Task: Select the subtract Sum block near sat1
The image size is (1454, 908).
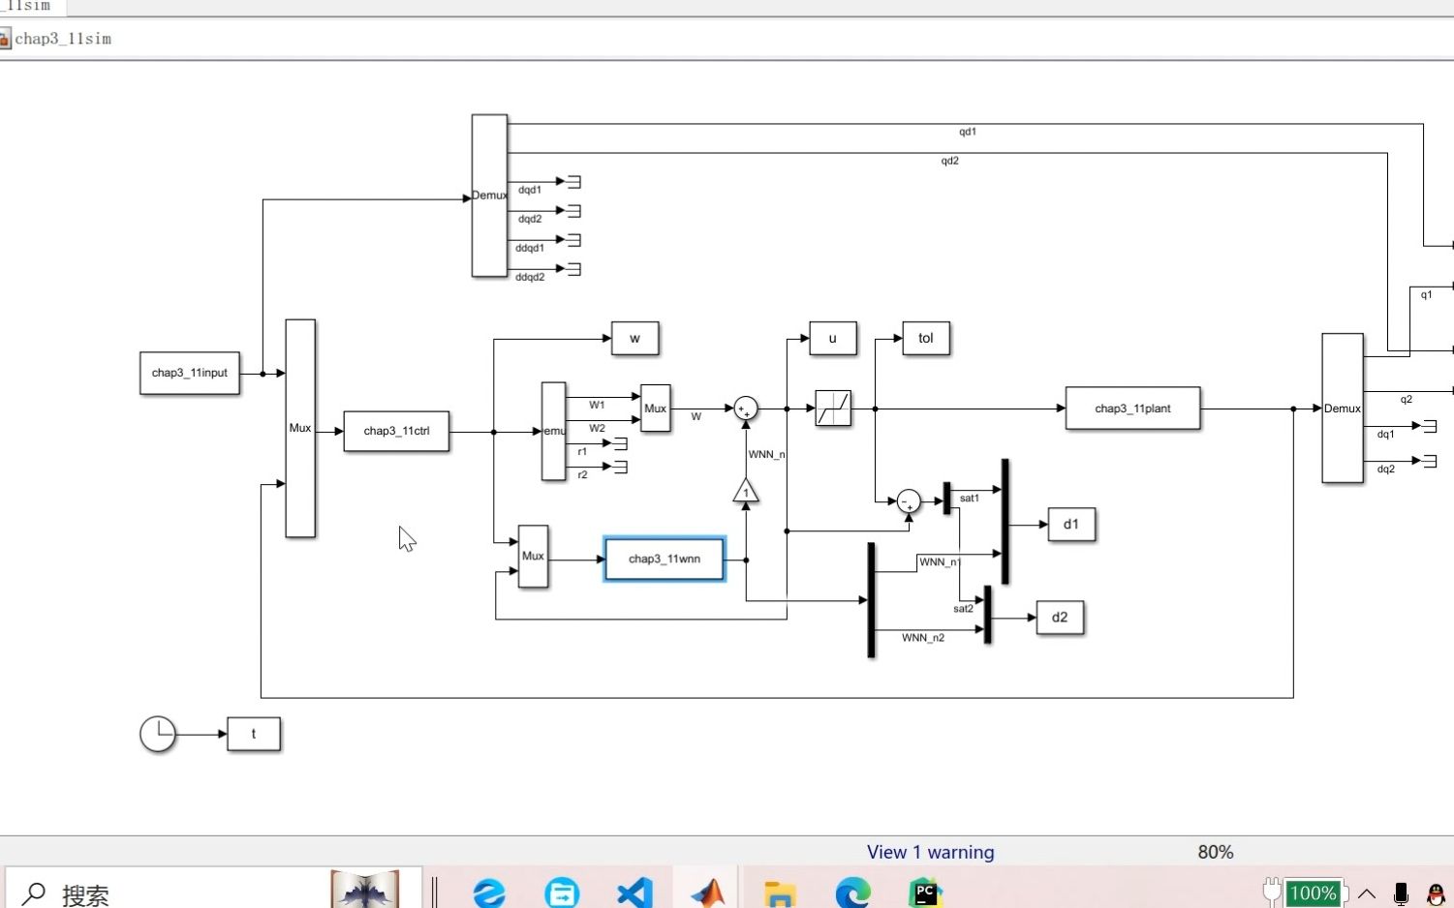Action: (x=908, y=500)
